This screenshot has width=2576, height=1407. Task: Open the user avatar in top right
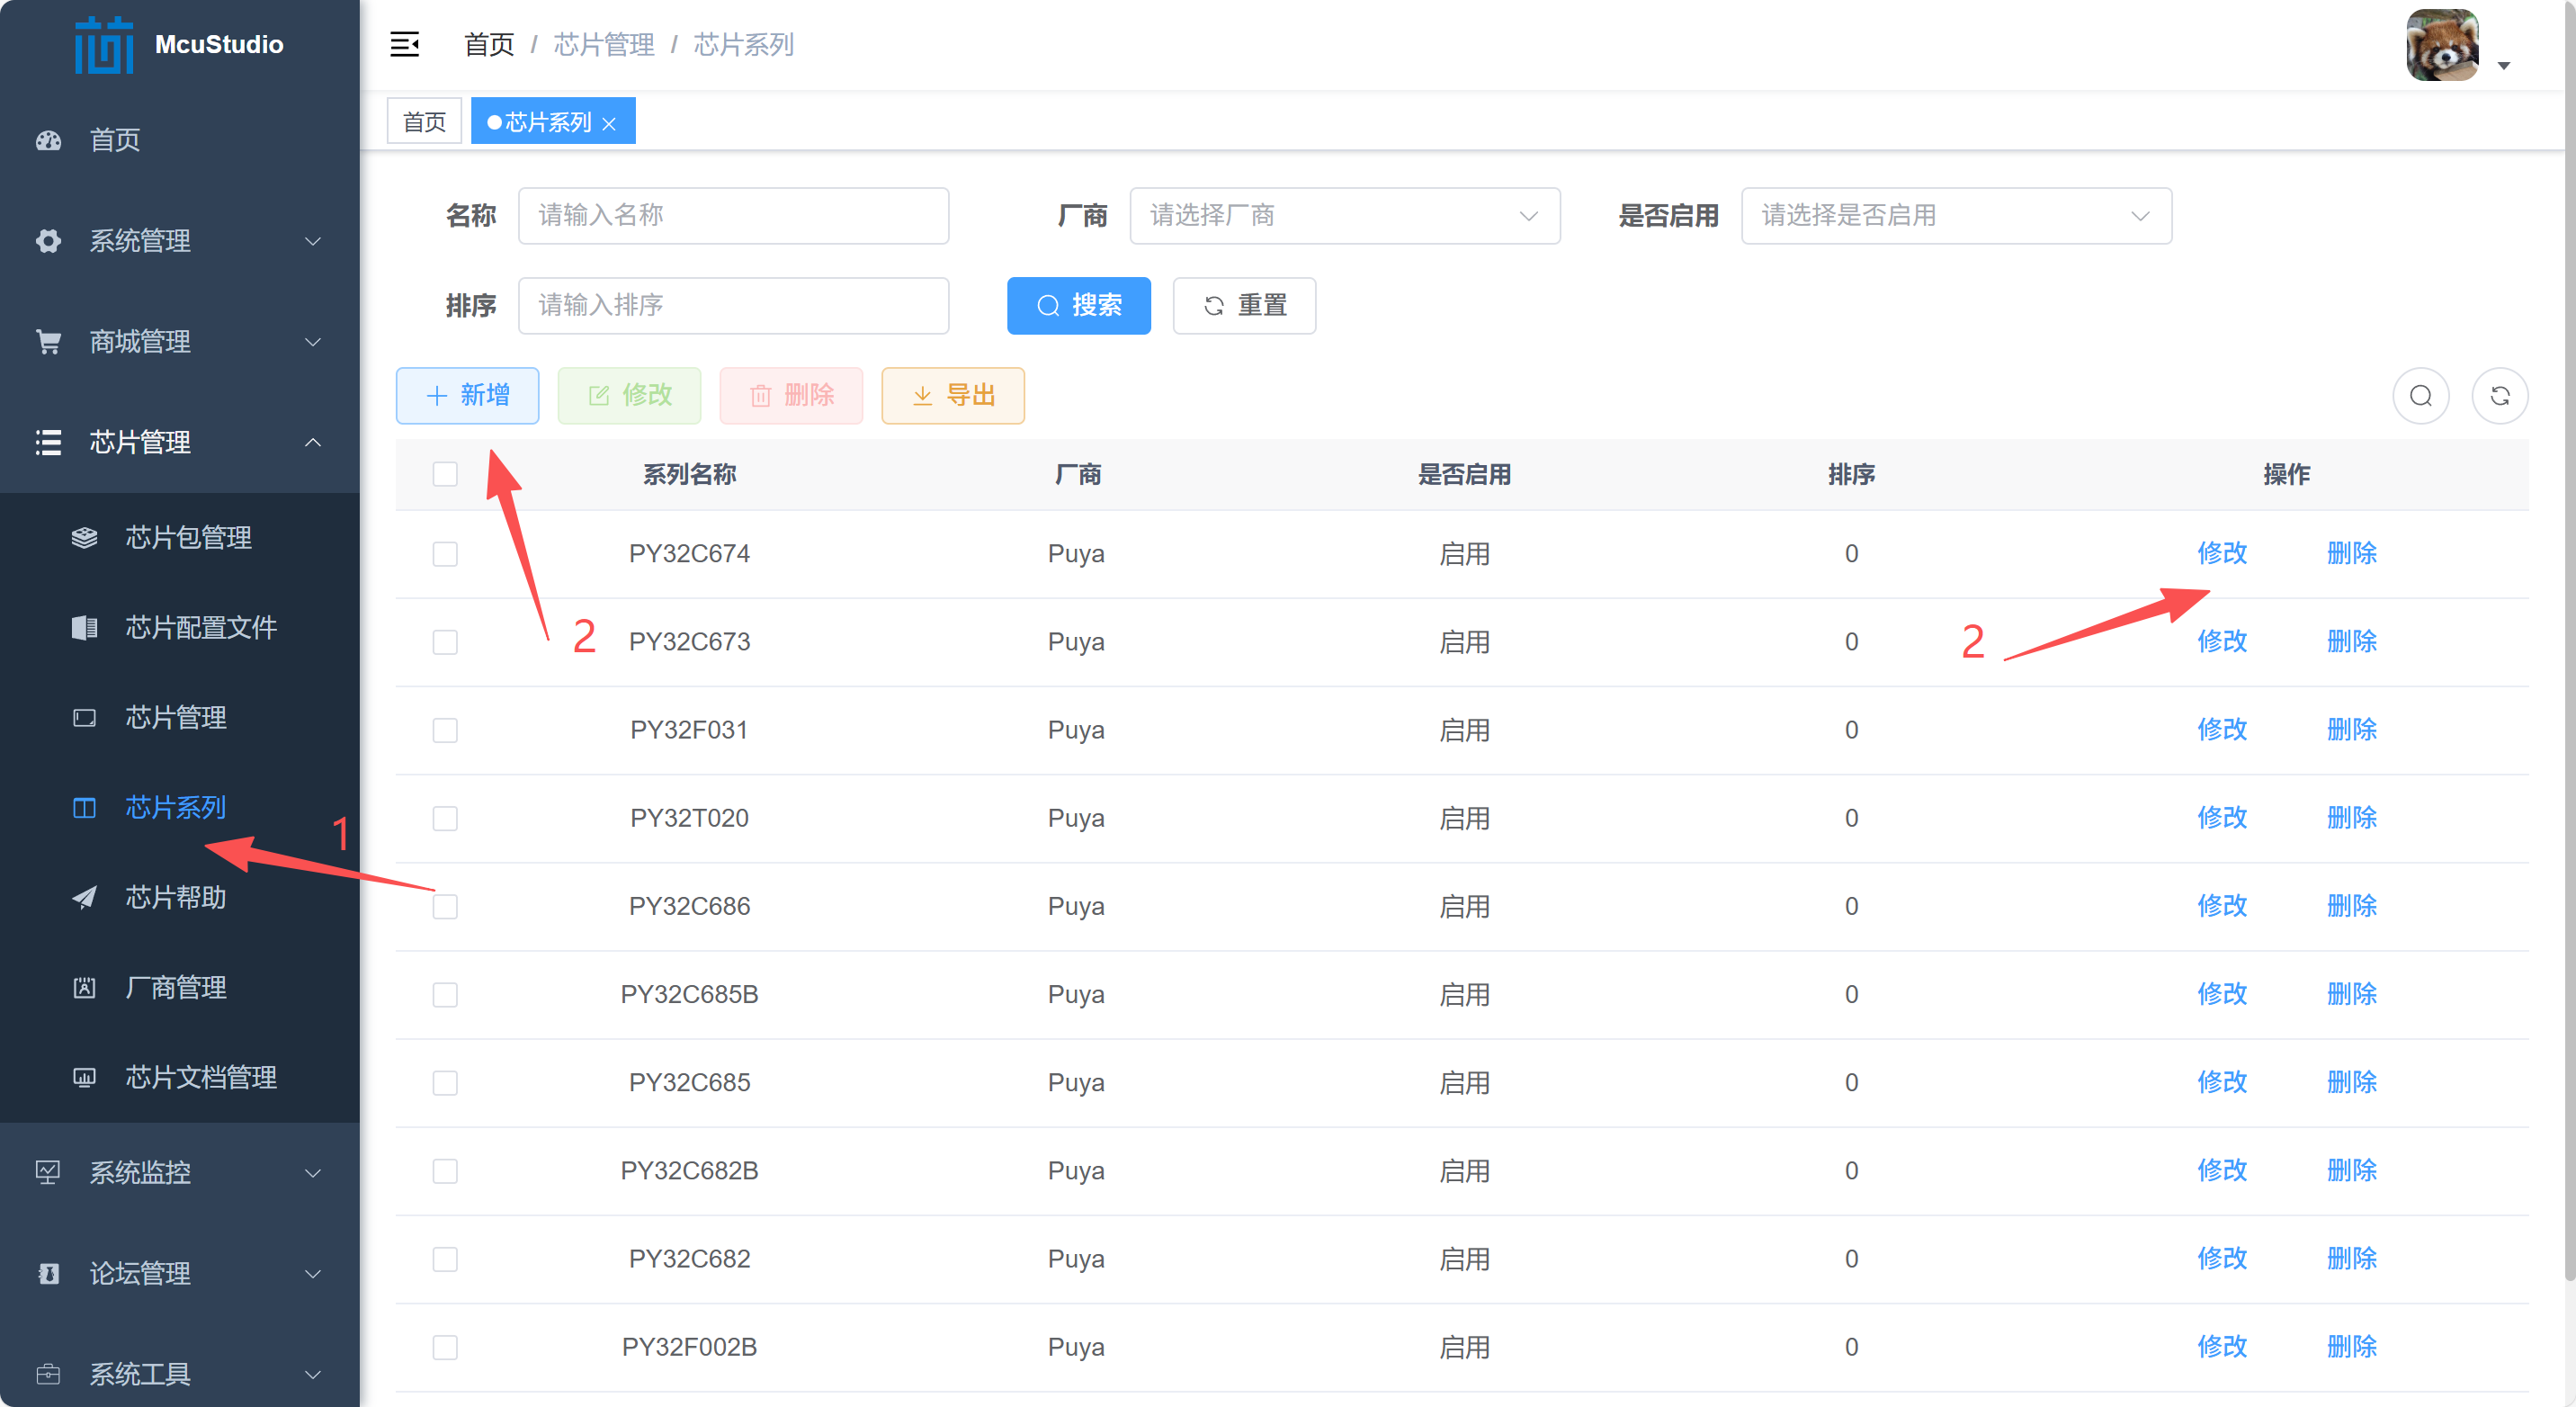click(x=2442, y=45)
